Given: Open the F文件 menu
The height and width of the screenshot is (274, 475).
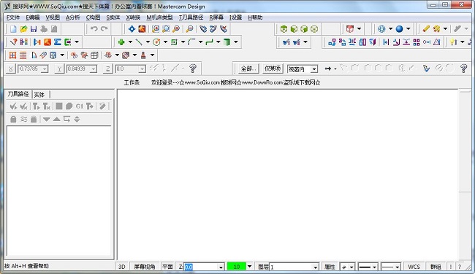Looking at the screenshot, I should (x=13, y=17).
